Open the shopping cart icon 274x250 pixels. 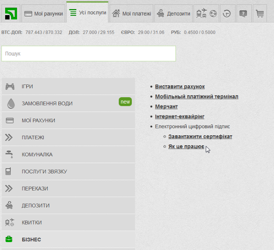[260, 14]
